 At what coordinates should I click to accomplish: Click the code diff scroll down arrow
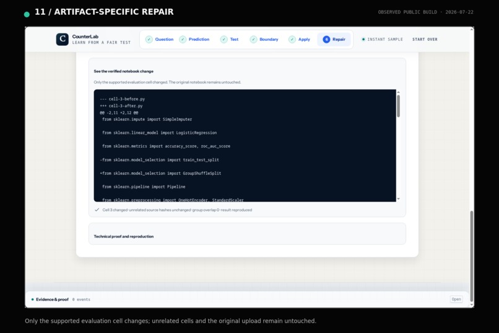(398, 199)
